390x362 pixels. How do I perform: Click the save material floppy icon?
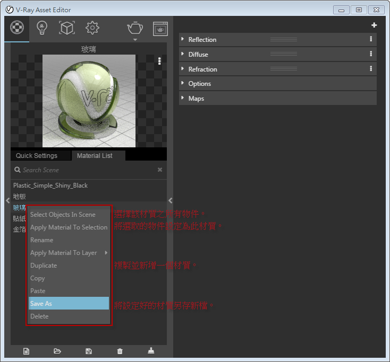[89, 351]
